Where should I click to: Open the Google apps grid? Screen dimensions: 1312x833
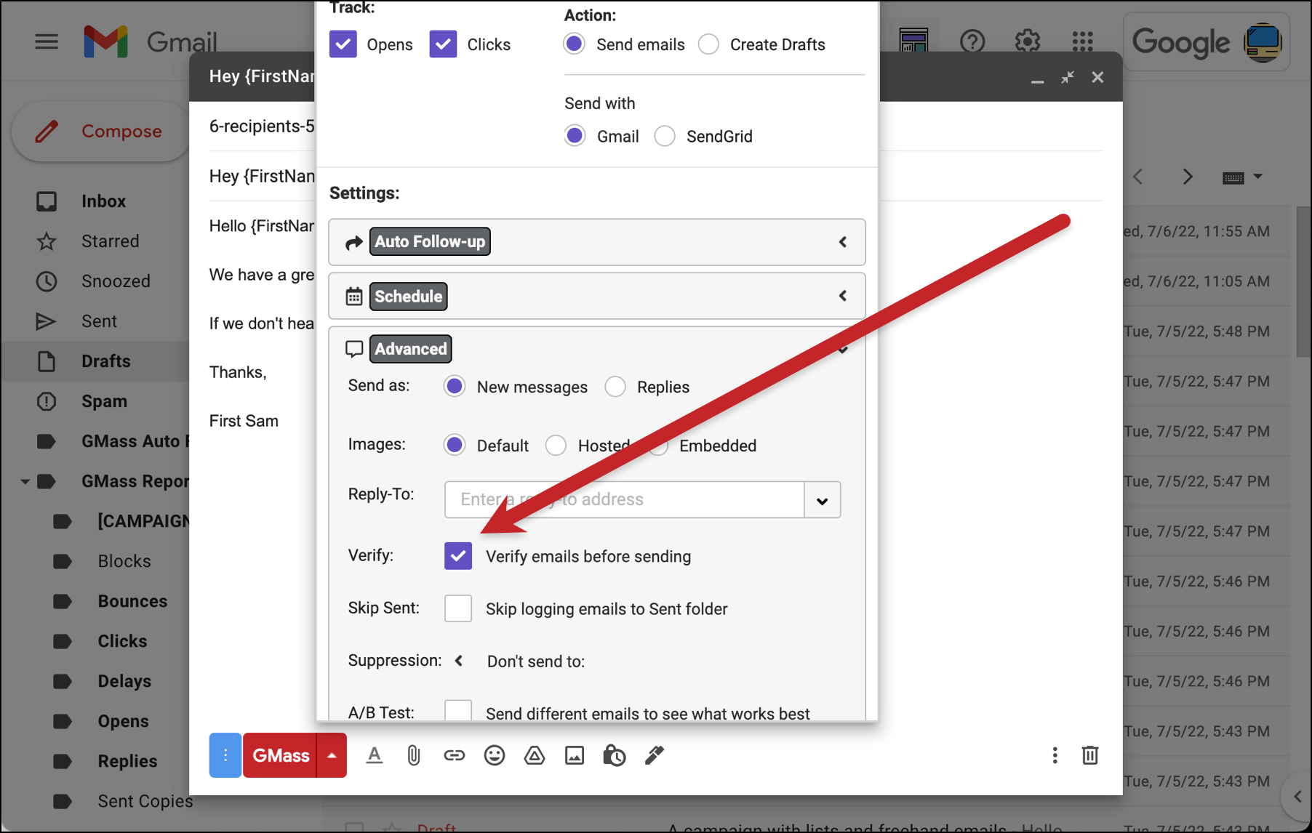point(1082,41)
